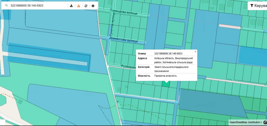The image size is (267, 126).
Task: Click the Лавандова вулиця street label
Action: [124, 12]
